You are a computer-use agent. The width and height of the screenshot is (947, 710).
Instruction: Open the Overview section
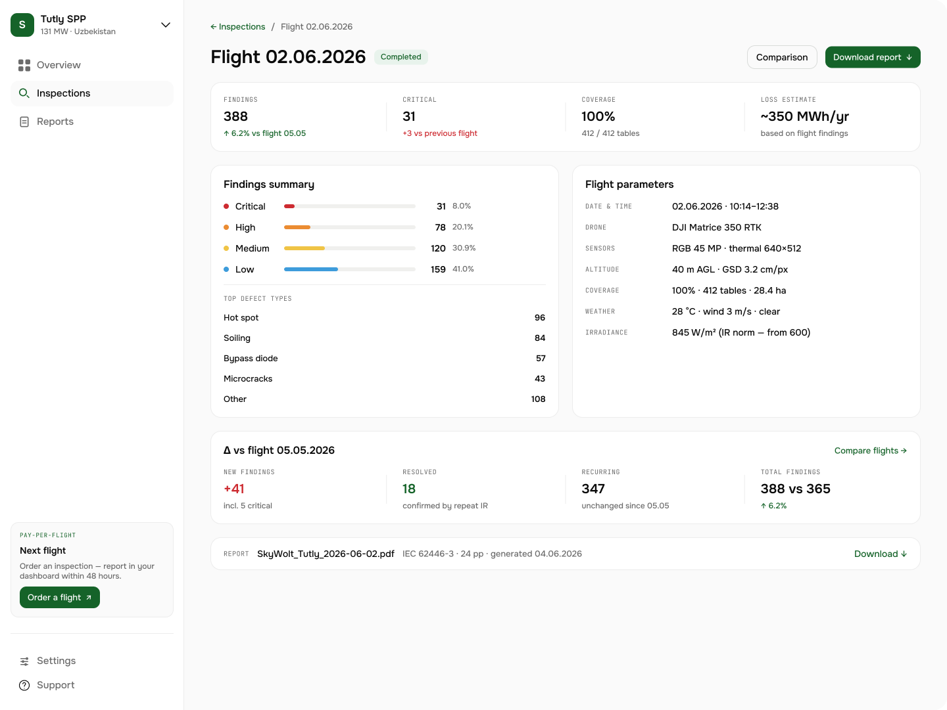pos(92,65)
